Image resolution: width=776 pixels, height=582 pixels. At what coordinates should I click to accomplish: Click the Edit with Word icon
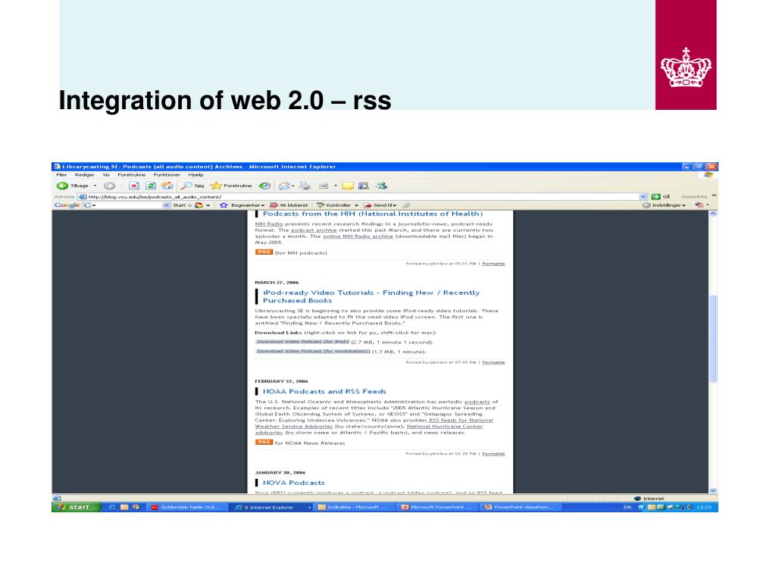pyautogui.click(x=324, y=186)
